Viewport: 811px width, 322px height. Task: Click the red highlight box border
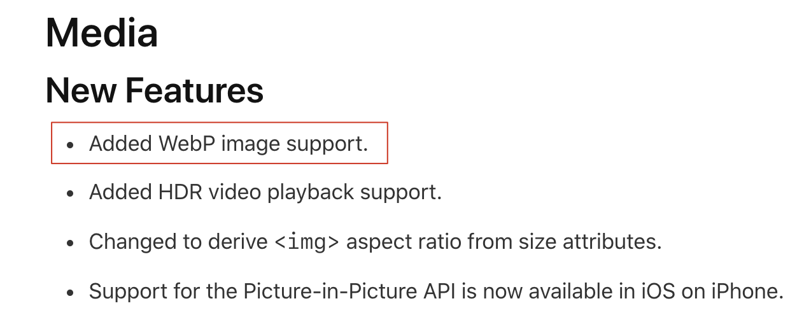pos(220,122)
